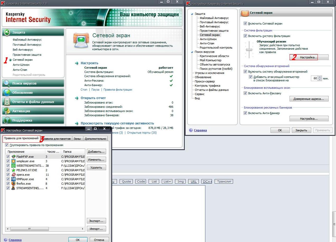Click the Закрыть button in settings window
Image resolution: width=336 pixels, height=242 pixels.
[301, 130]
